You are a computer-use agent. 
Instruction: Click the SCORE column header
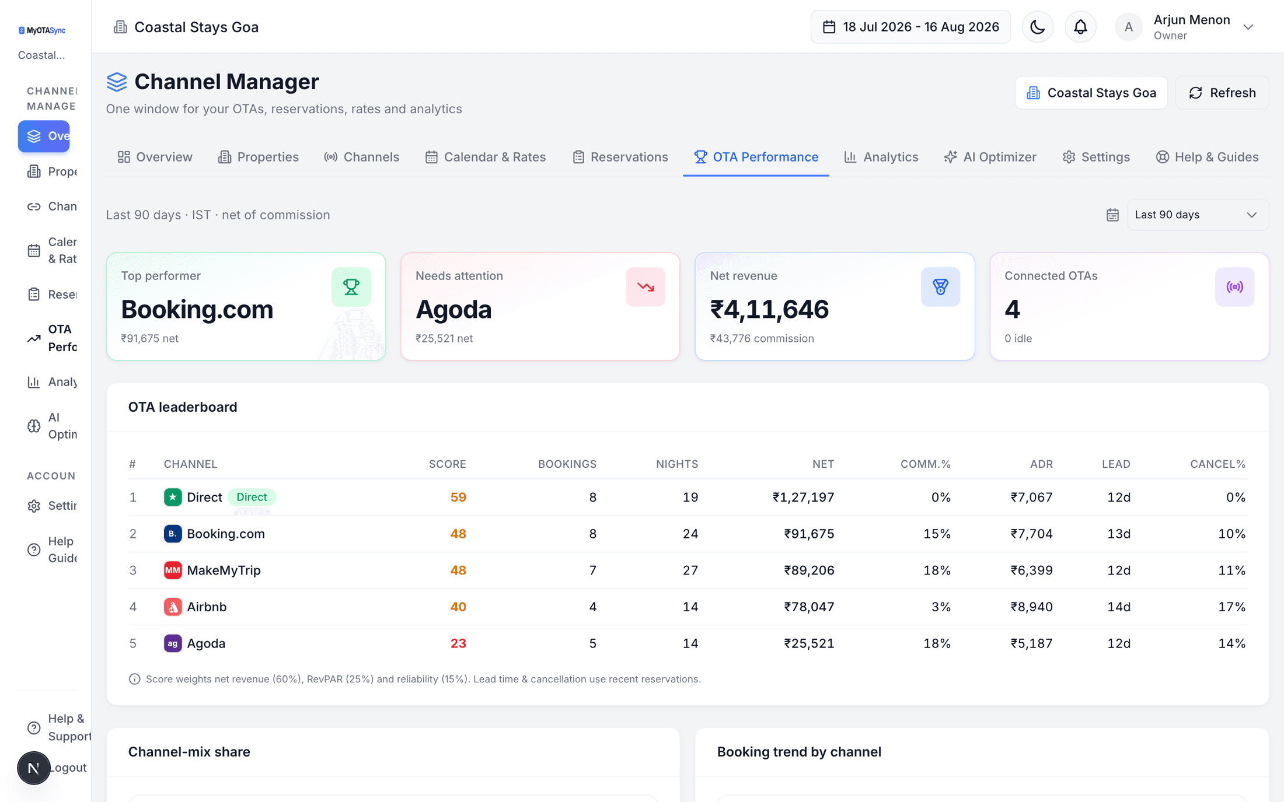click(x=447, y=464)
